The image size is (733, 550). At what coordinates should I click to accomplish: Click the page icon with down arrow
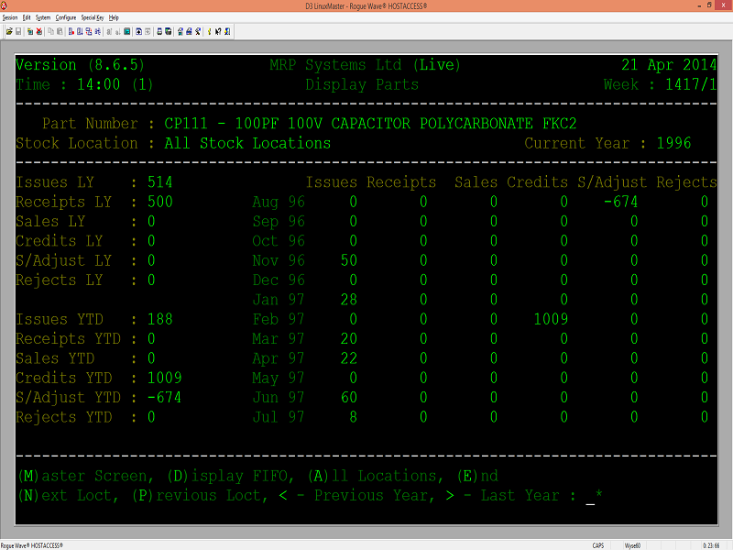tap(80, 31)
